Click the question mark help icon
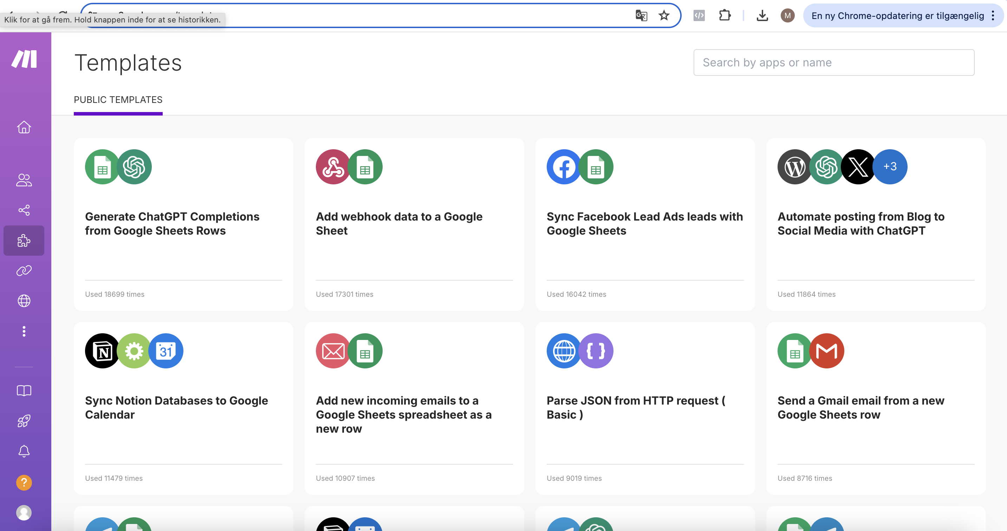This screenshot has width=1007, height=531. click(24, 483)
